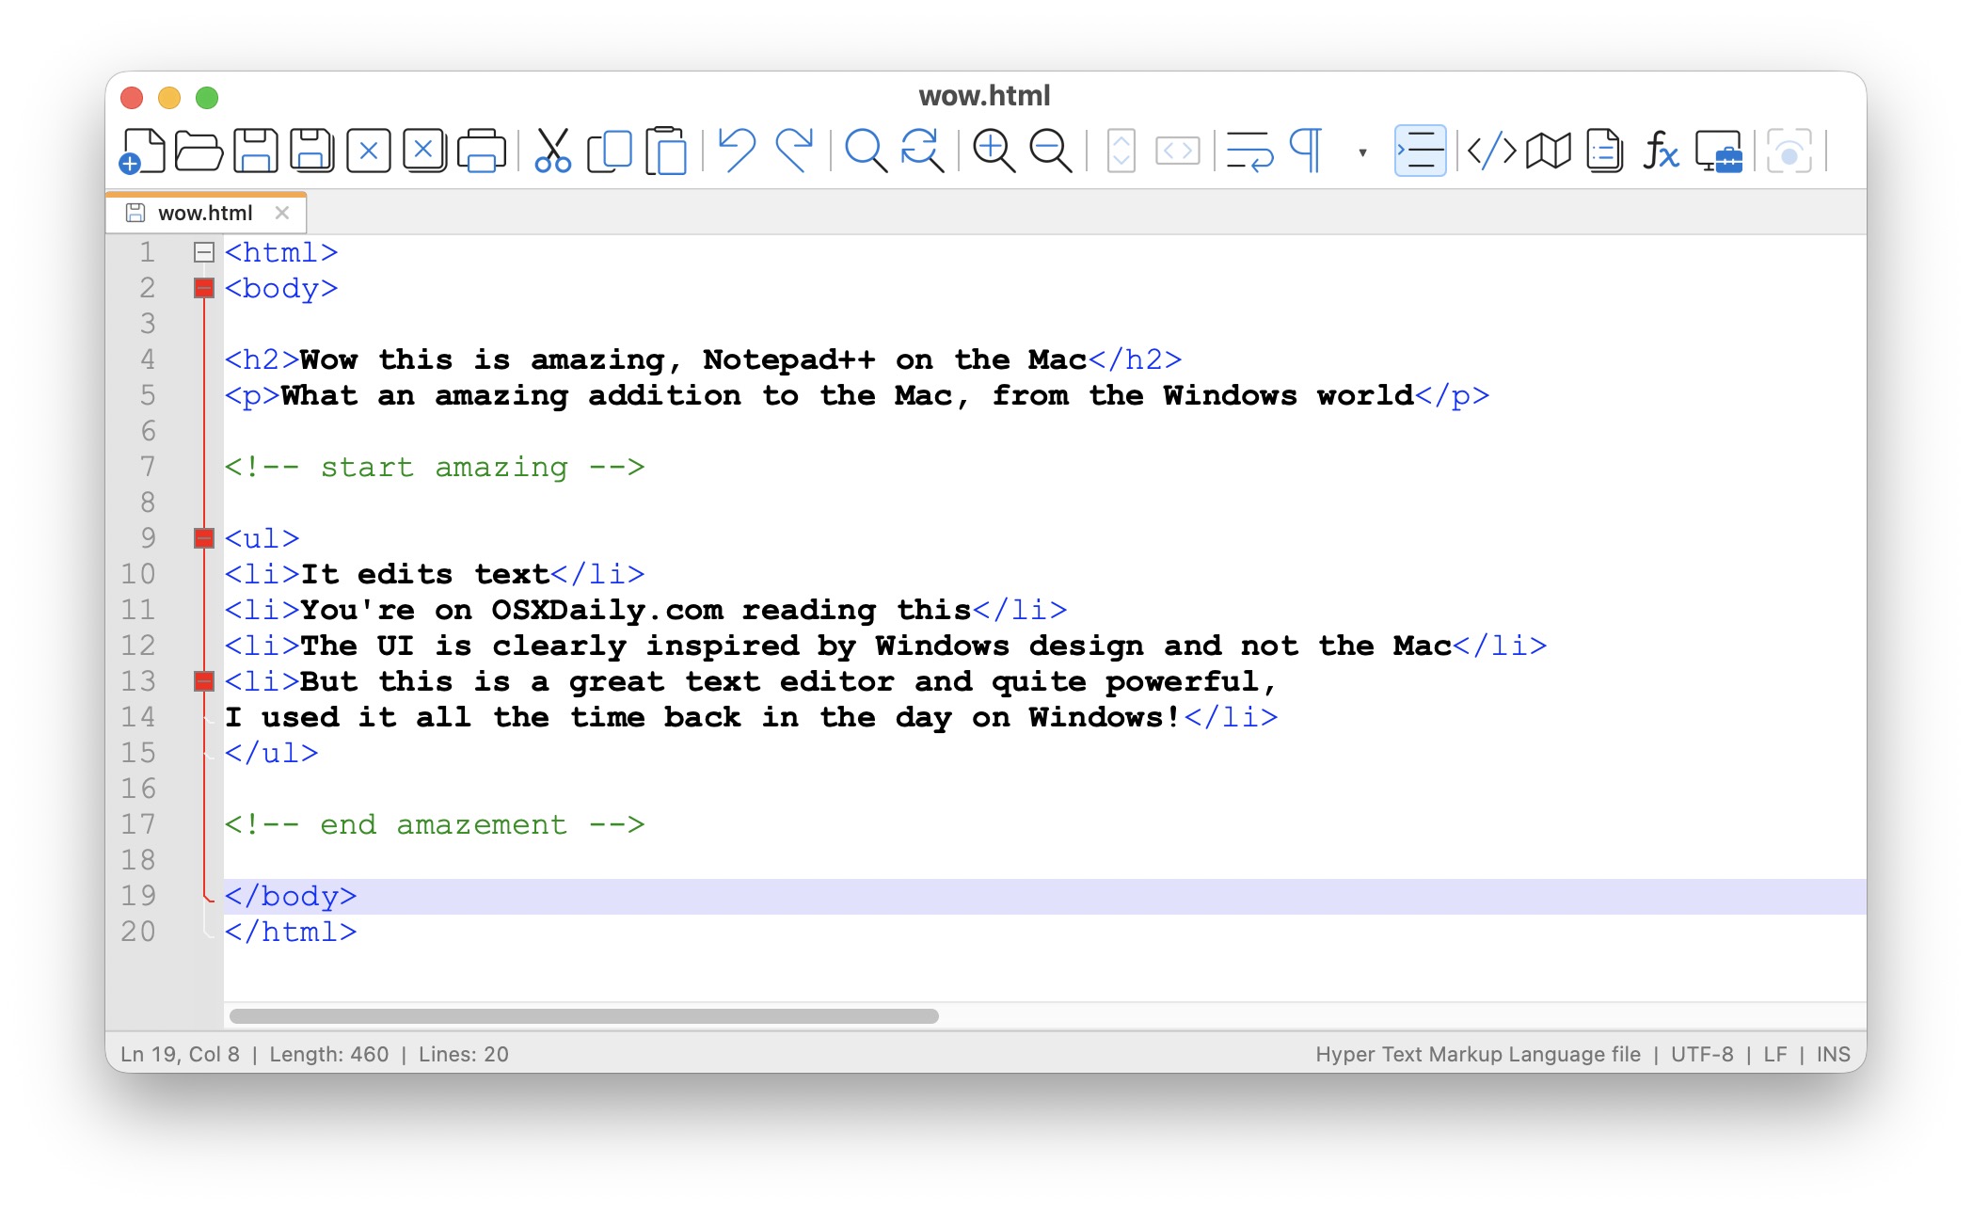Viewport: 1972px width, 1212px height.
Task: Click 'Lines: 20' in the status bar
Action: (x=464, y=1054)
